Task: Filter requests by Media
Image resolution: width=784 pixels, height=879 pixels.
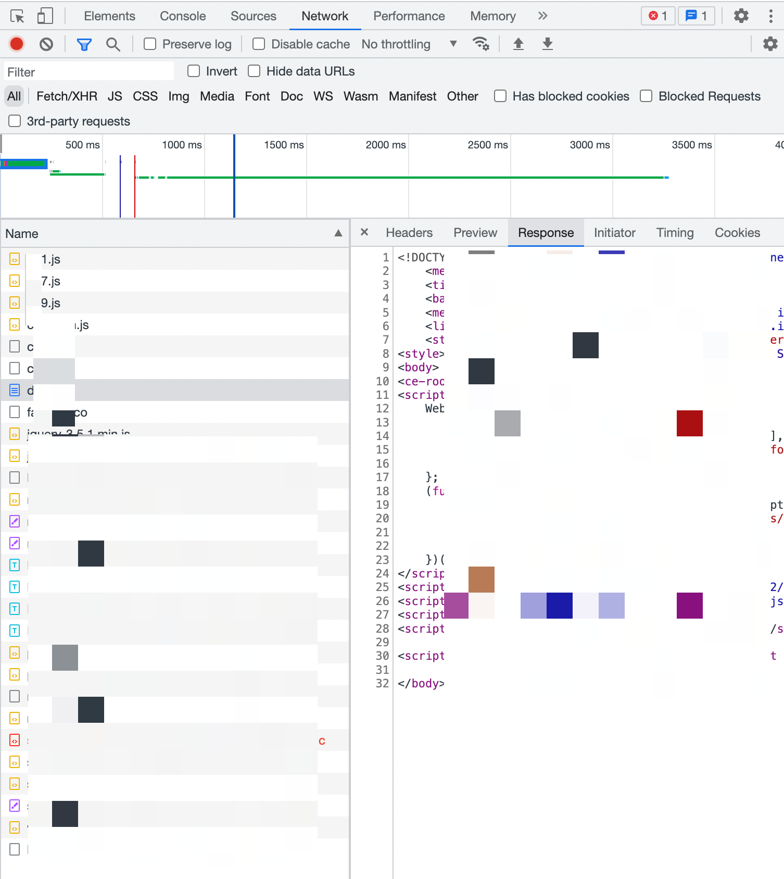Action: (x=217, y=96)
